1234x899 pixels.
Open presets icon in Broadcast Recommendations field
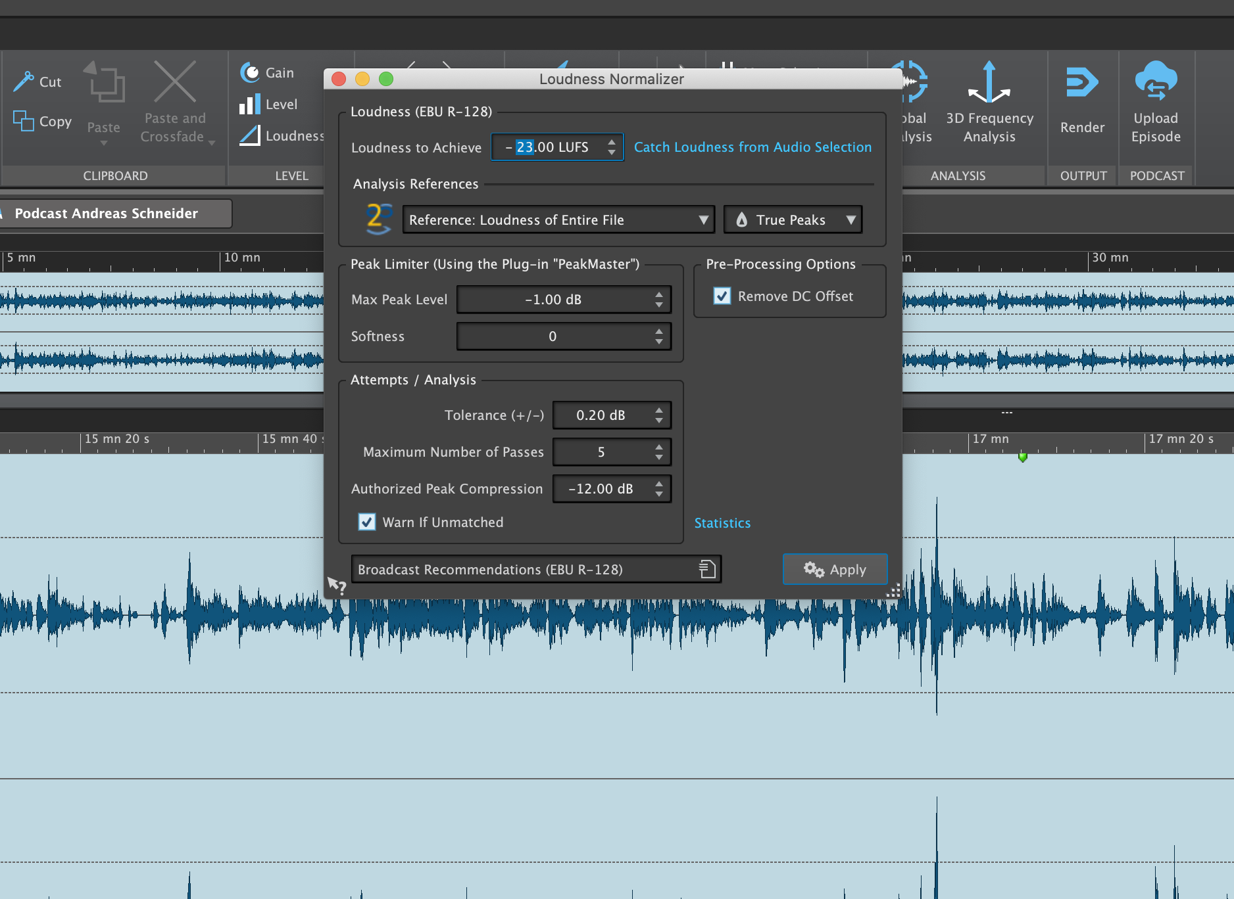707,569
